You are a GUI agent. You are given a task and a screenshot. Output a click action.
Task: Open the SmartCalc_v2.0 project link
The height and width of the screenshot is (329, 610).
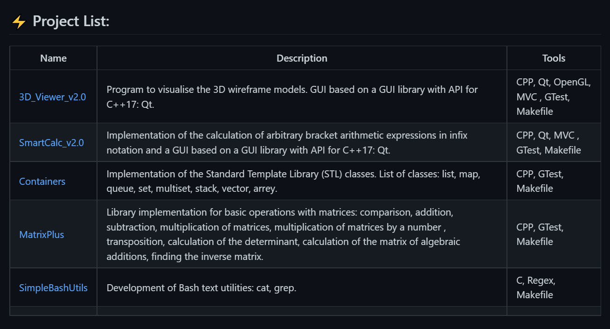pos(51,142)
